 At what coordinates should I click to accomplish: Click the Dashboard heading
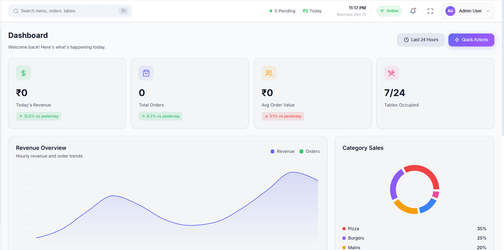pyautogui.click(x=28, y=35)
